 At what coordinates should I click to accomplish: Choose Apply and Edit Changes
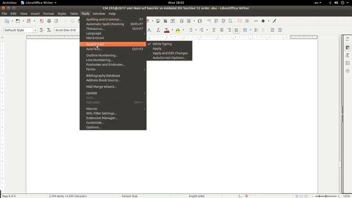coord(169,53)
